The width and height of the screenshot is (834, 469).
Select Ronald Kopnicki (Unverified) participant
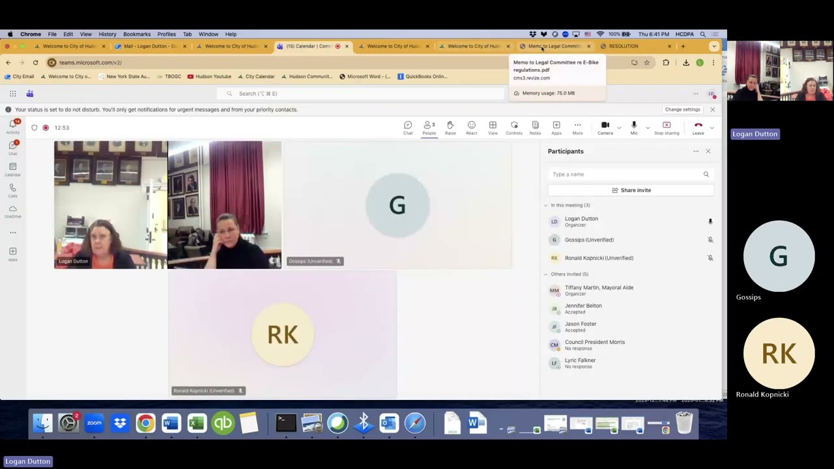[631, 258]
